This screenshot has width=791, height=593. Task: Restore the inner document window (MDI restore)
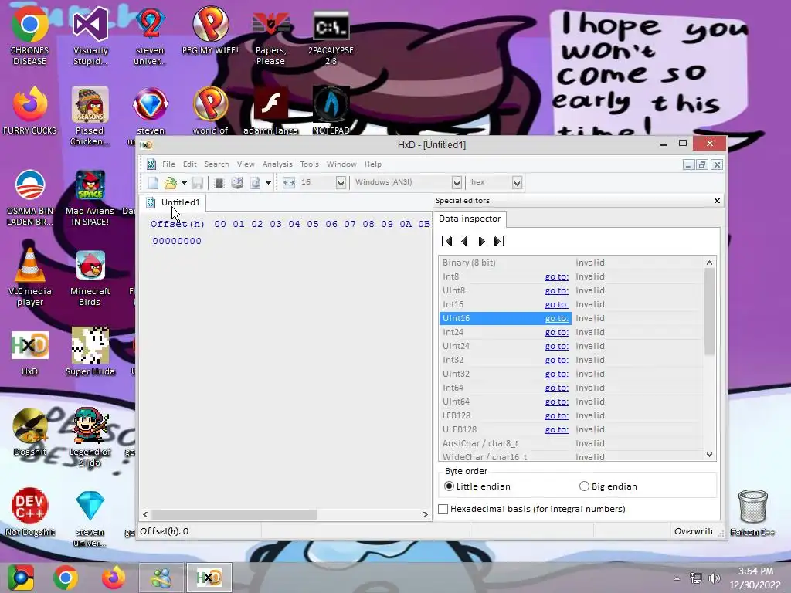point(702,164)
